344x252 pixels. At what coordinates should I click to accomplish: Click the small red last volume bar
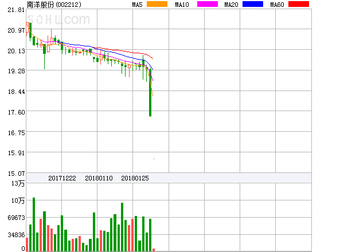coord(154,250)
